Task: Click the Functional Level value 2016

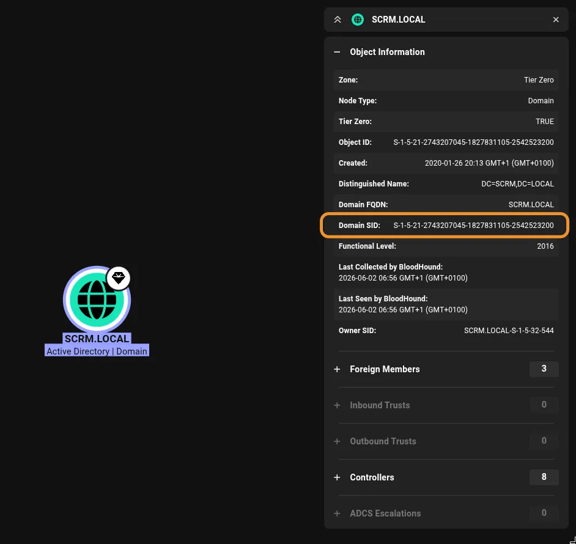Action: (545, 246)
